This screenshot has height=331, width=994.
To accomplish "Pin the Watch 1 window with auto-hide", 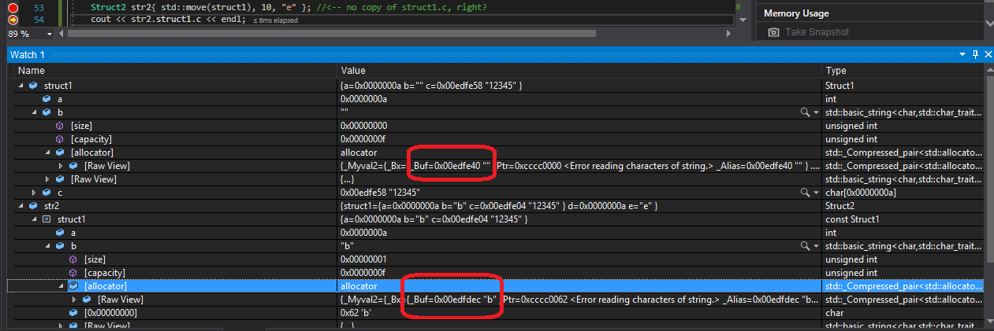I will pyautogui.click(x=975, y=54).
